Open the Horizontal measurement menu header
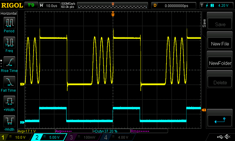 pyautogui.click(x=9, y=14)
